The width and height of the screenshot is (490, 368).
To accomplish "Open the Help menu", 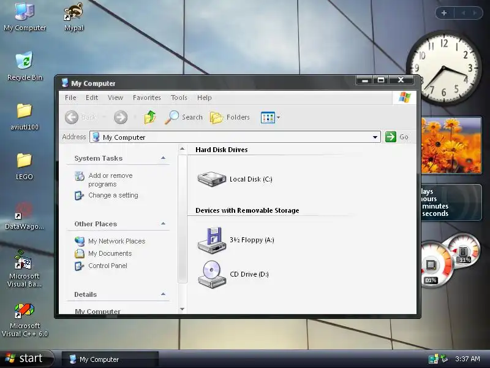I will tap(205, 98).
